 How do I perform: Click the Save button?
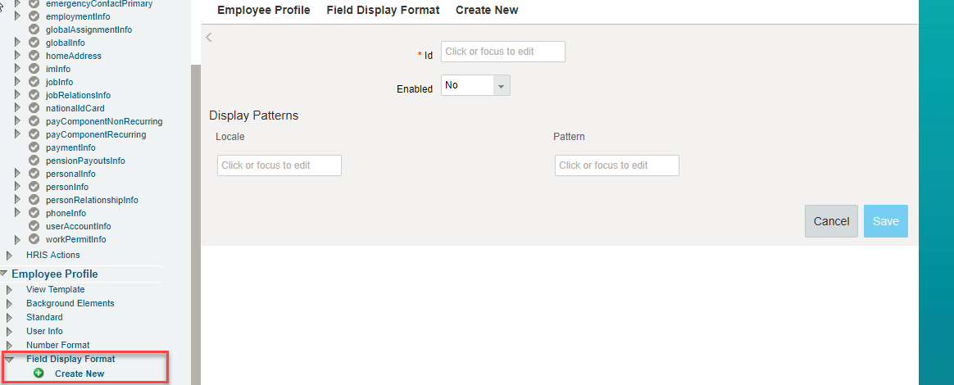(886, 221)
